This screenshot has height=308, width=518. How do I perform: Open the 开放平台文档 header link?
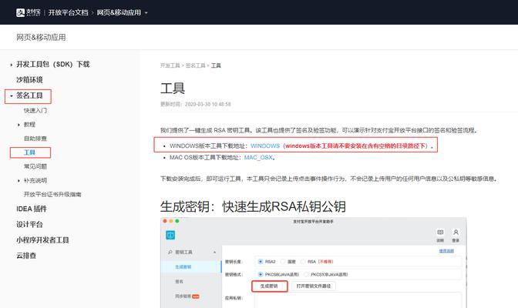(x=68, y=12)
